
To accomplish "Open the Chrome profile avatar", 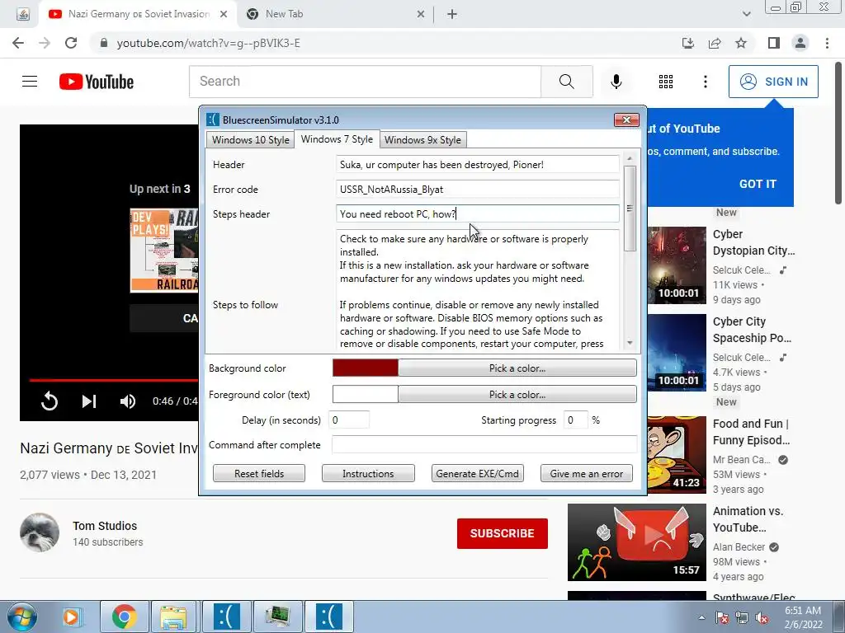I will (800, 43).
